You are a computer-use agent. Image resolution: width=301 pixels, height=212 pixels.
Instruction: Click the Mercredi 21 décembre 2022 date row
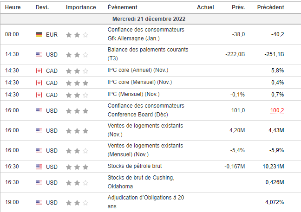click(150, 19)
